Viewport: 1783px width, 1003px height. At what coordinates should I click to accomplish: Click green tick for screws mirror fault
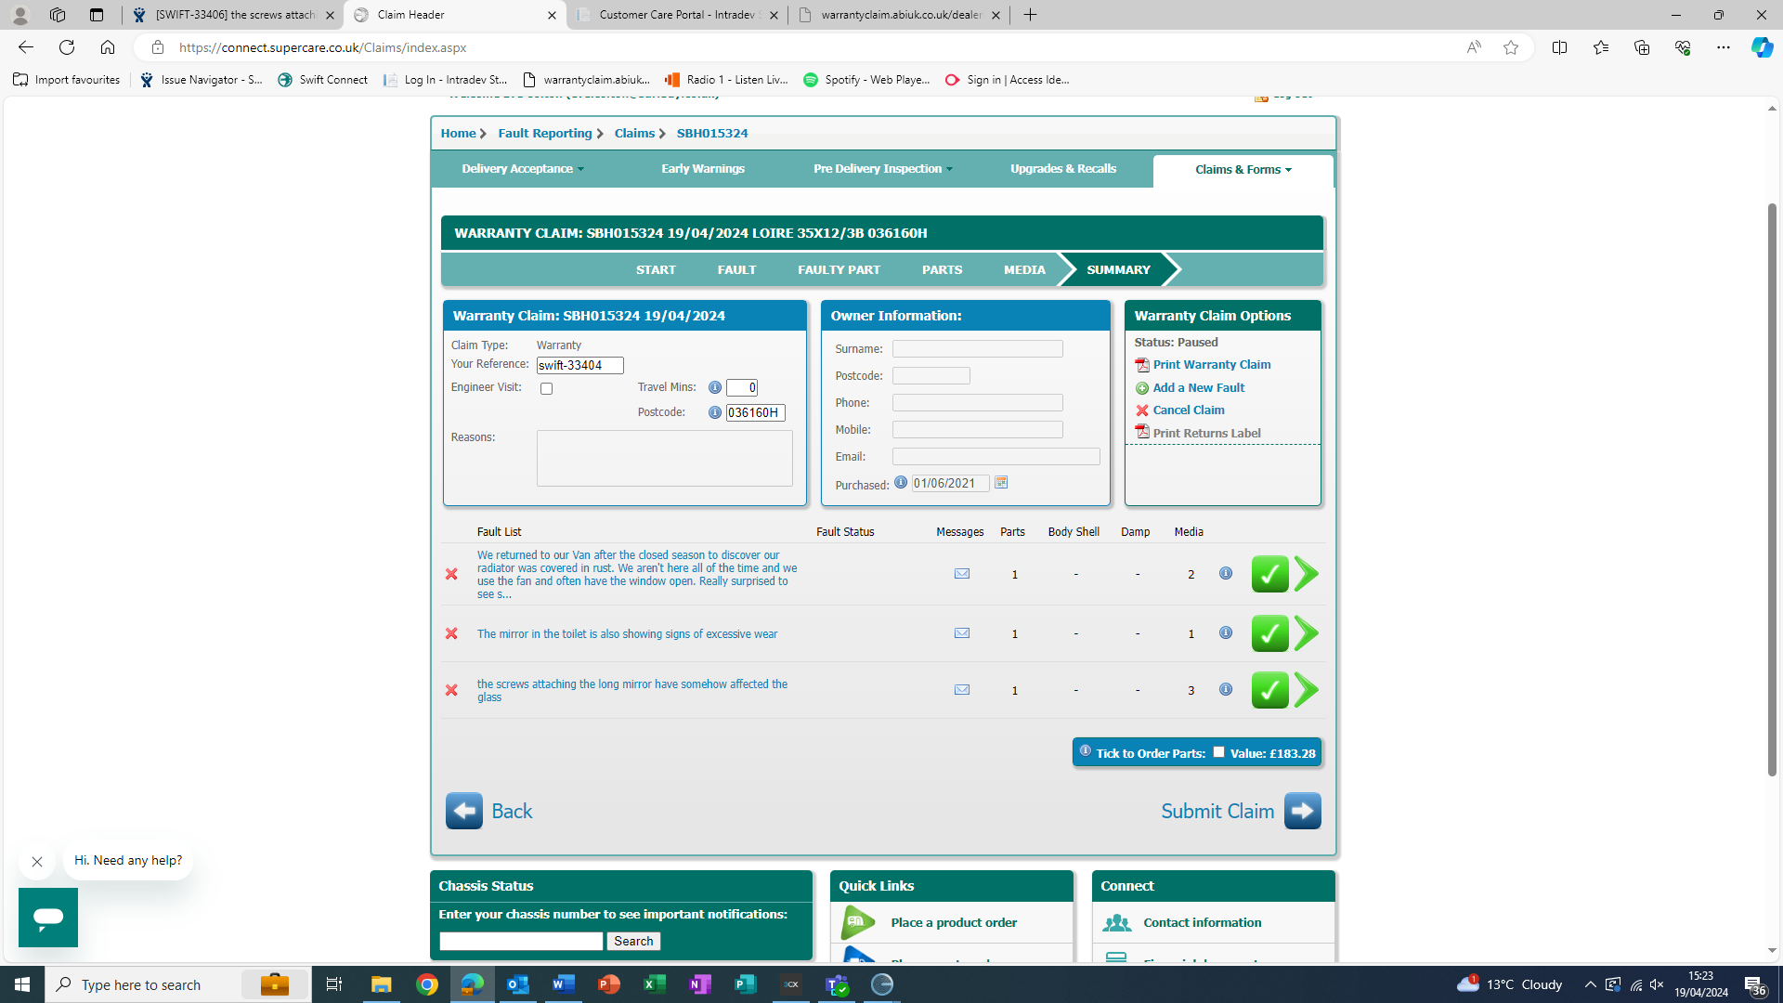pyautogui.click(x=1269, y=690)
